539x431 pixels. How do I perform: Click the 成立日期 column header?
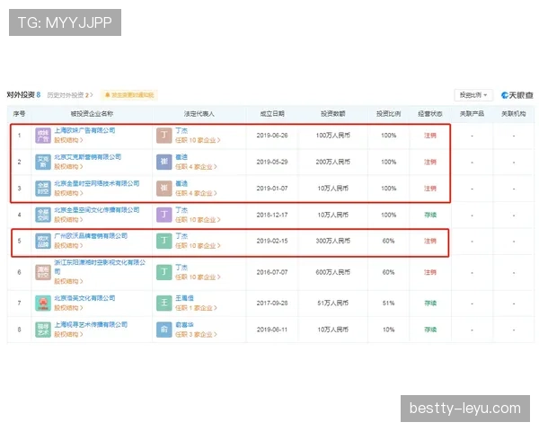coord(272,114)
